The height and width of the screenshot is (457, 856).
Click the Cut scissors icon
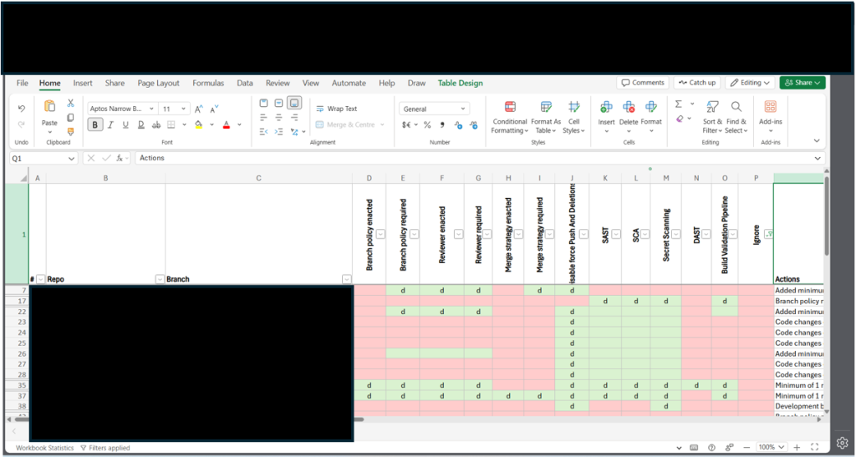(x=71, y=103)
